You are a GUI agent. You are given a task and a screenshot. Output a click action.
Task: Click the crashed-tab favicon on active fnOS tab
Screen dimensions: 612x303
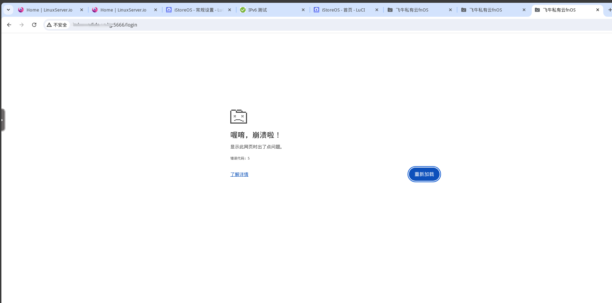click(x=537, y=10)
